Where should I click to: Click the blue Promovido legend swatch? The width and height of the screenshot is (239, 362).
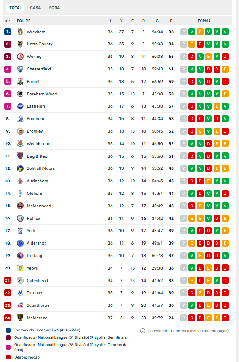(x=8, y=330)
